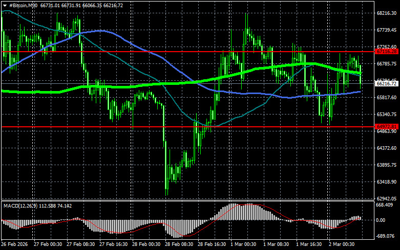This screenshot has height=250, width=400.
Task: Select the current price label 66216.72
Action: point(387,84)
